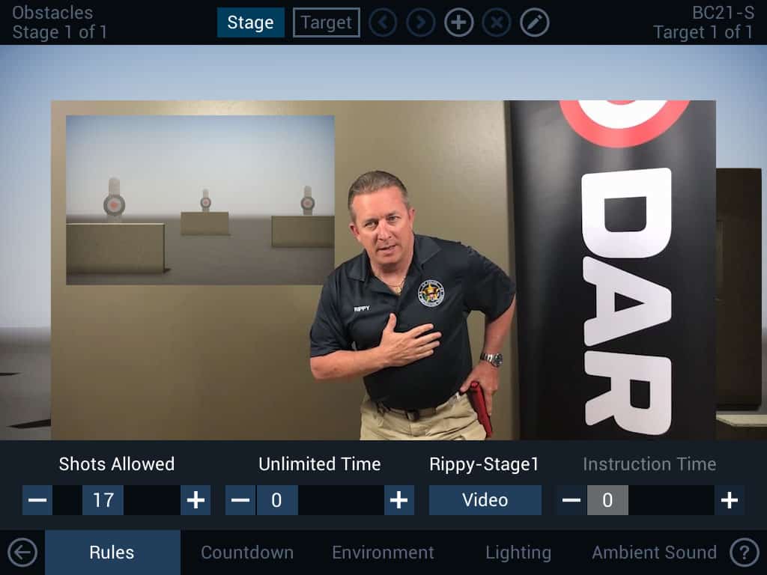
Task: Increase Instruction Time with plus
Action: coord(730,500)
